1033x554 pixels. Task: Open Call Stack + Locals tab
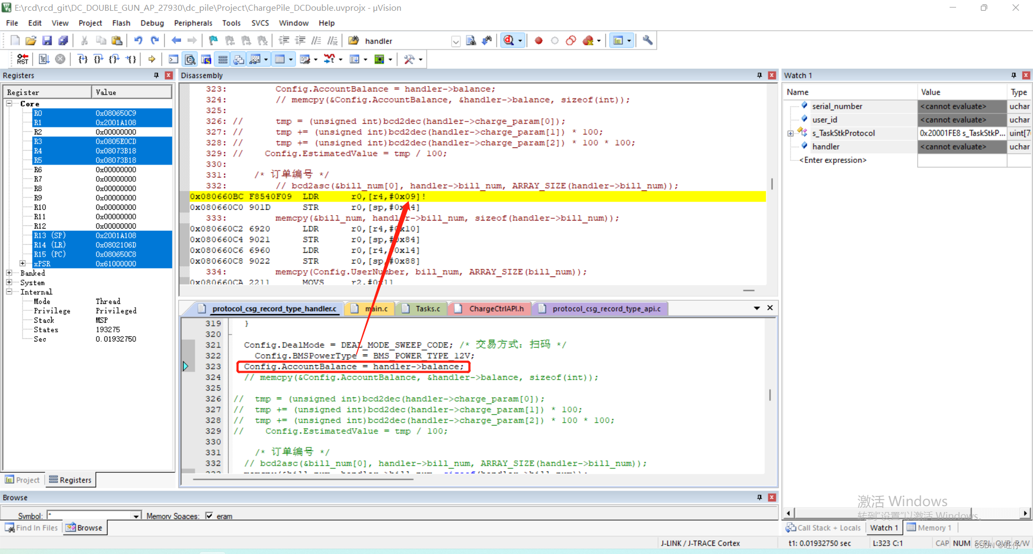coord(824,528)
